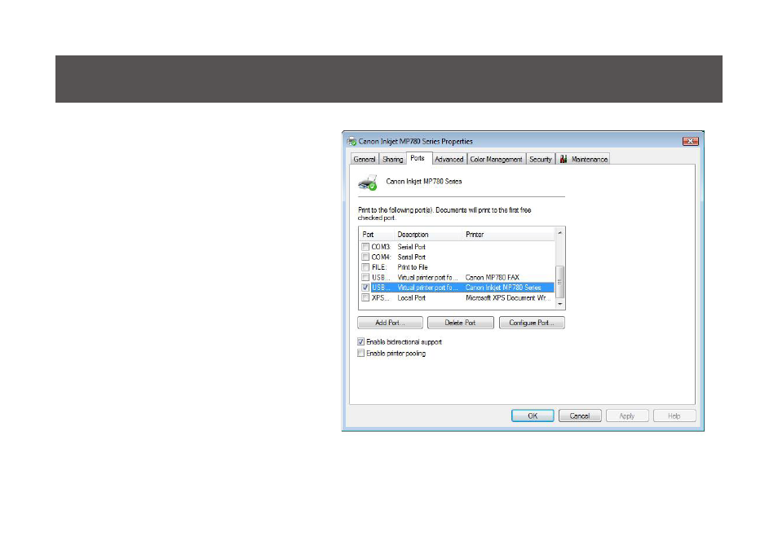Check the FILE: Print to File checkbox

pyautogui.click(x=365, y=267)
